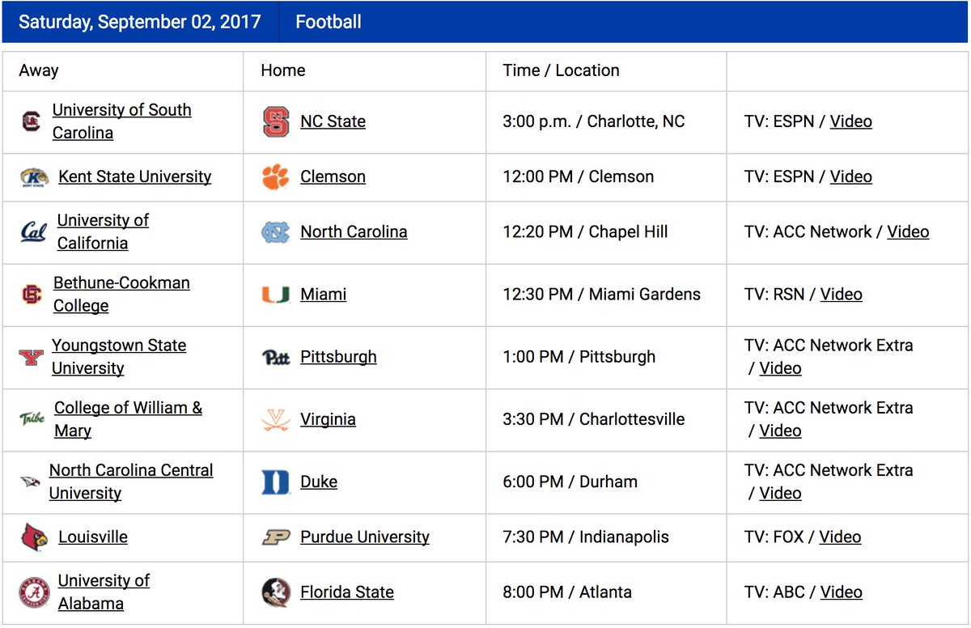Open the North Carolina team link
The image size is (971, 628).
click(x=354, y=231)
